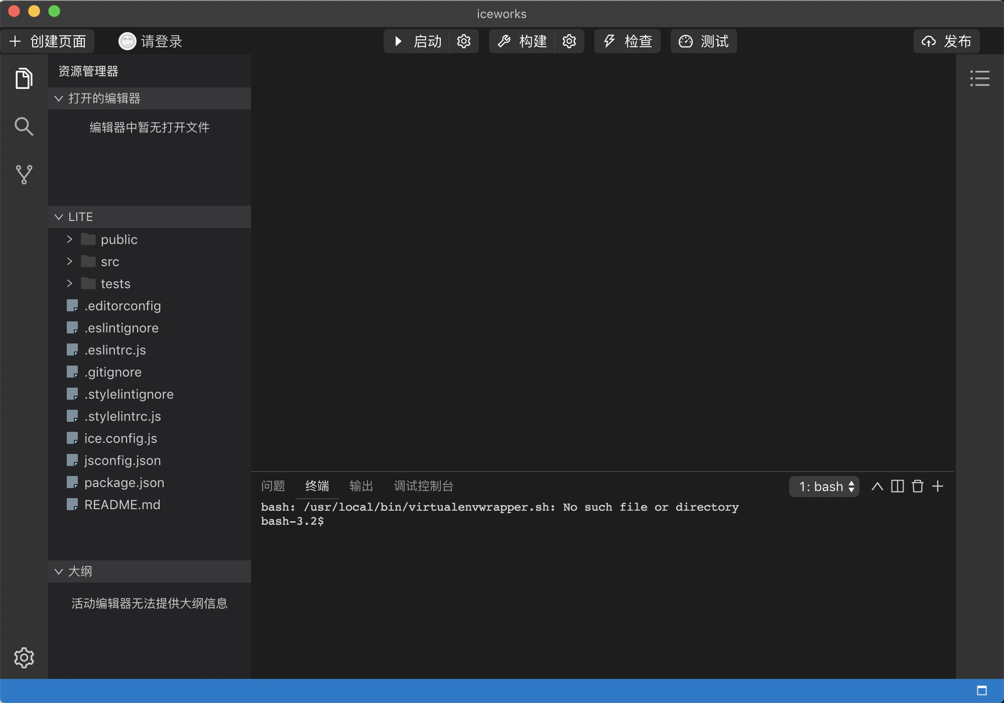The height and width of the screenshot is (703, 1004).
Task: Open the gear settings next to 启动
Action: point(464,41)
